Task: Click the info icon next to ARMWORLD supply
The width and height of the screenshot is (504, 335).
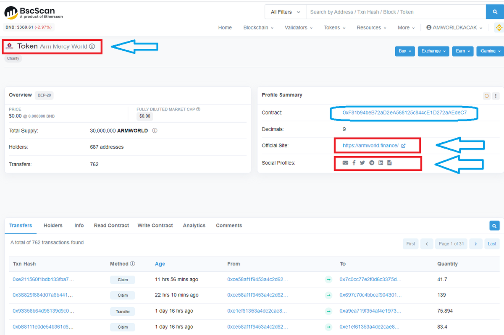Action: click(x=155, y=131)
